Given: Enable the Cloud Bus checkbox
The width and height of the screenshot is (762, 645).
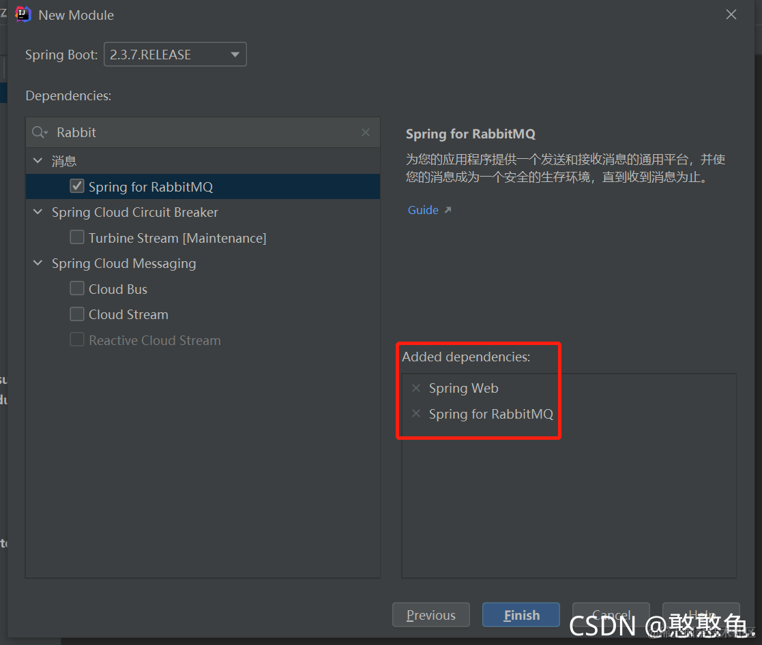Looking at the screenshot, I should (x=77, y=288).
